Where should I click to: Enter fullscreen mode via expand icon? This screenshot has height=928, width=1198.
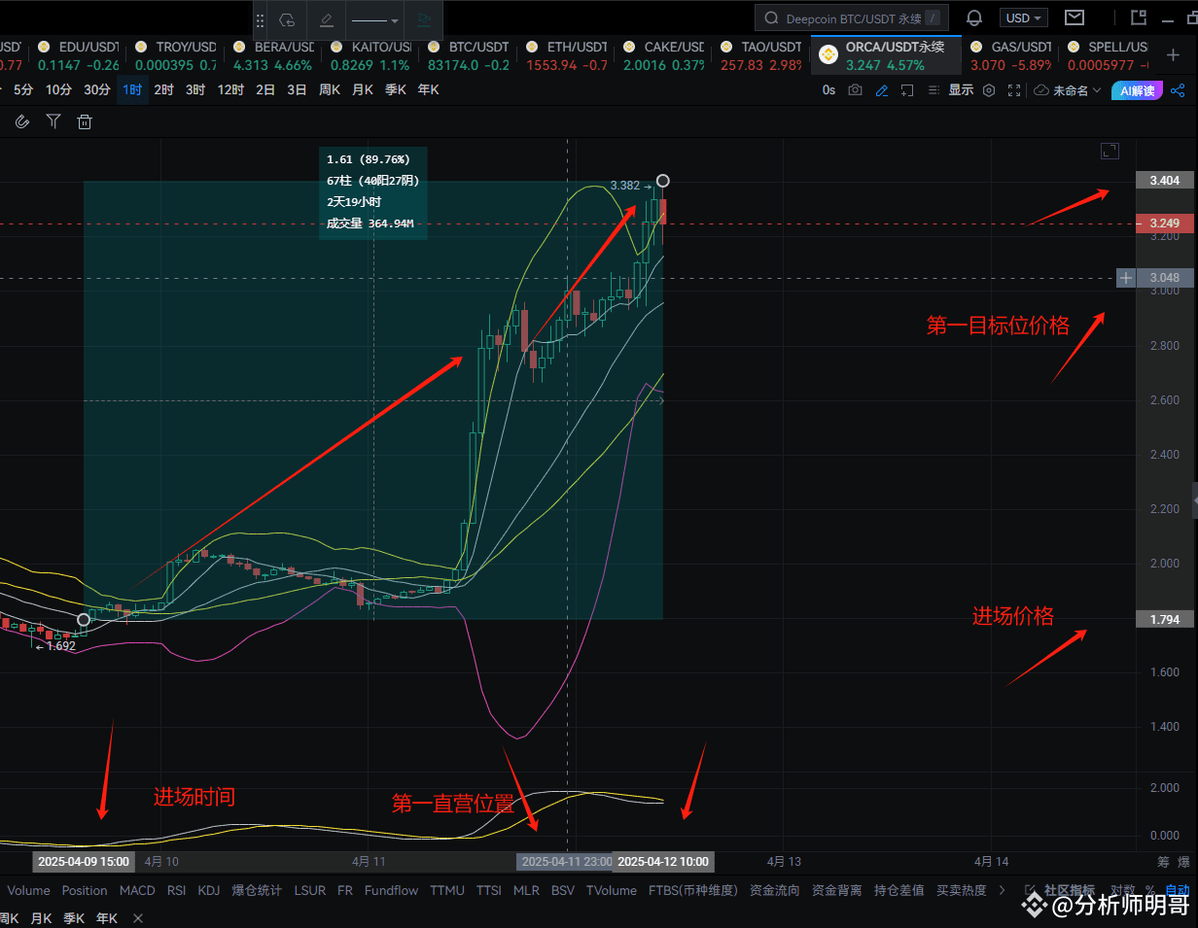pyautogui.click(x=1014, y=89)
